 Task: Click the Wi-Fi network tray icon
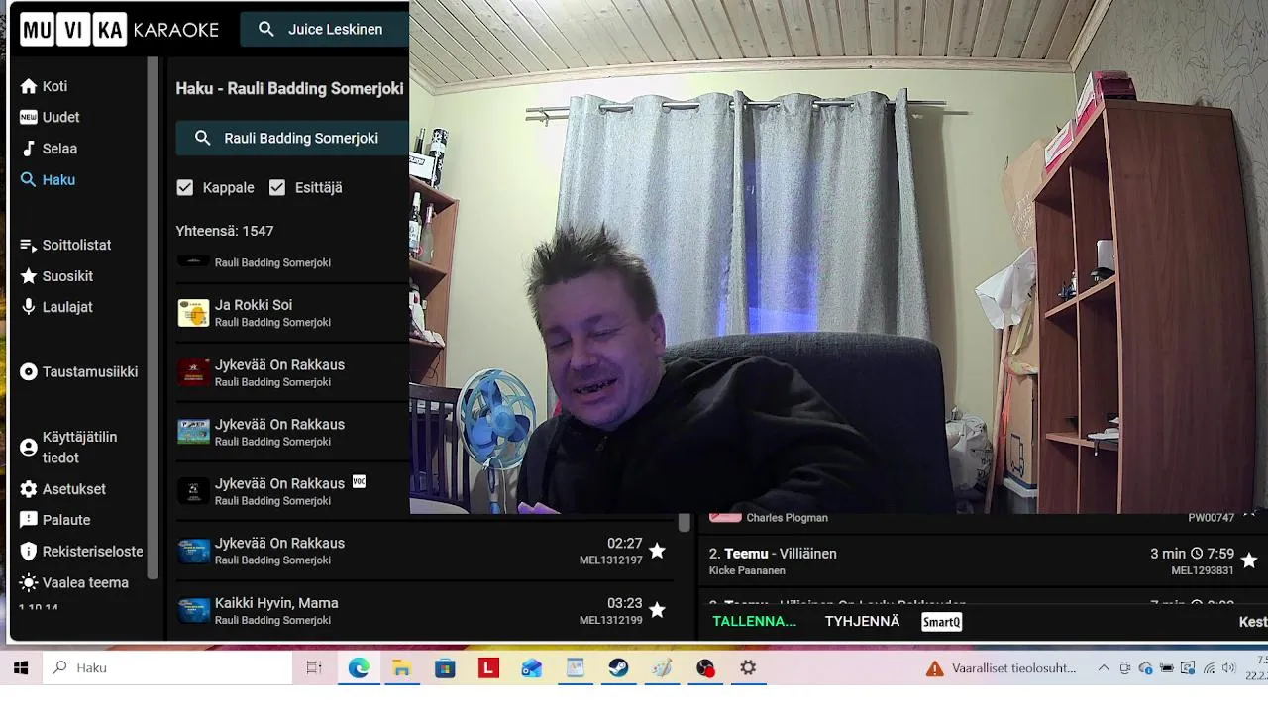1209,668
